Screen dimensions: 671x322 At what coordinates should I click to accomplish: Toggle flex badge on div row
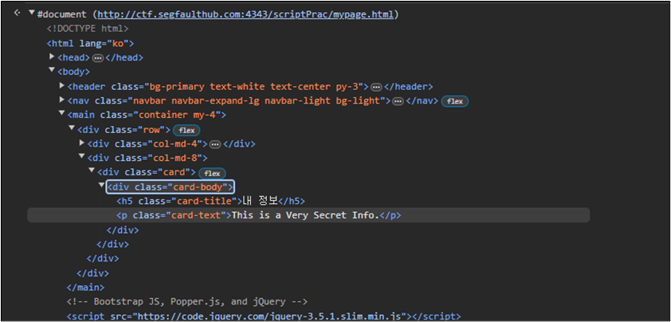pos(186,130)
